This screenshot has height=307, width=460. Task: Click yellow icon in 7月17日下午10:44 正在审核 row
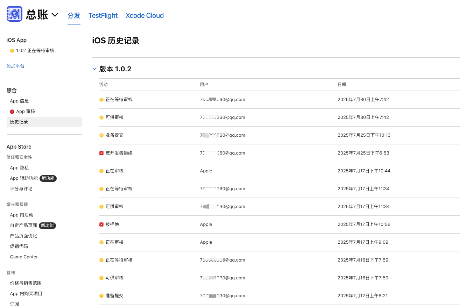pyautogui.click(x=101, y=171)
